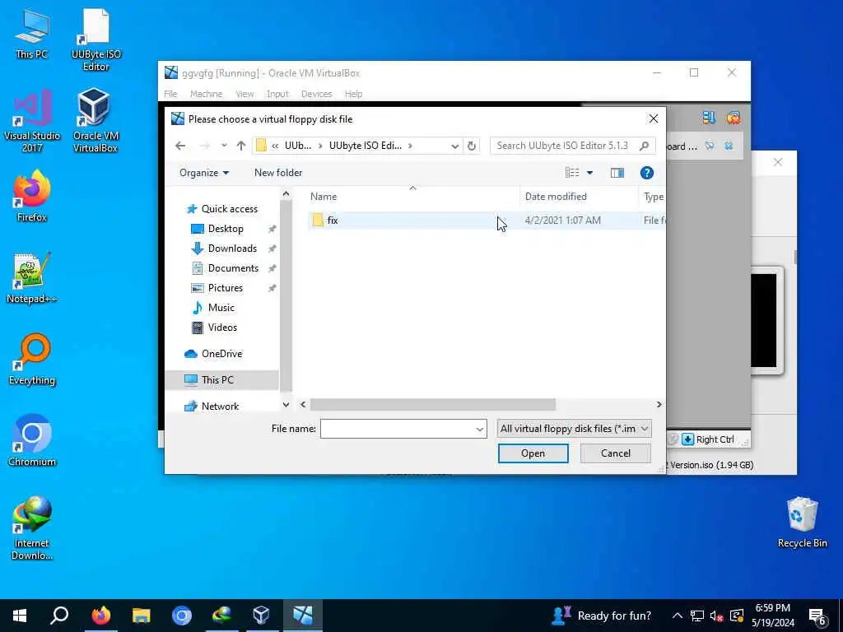Open Internet Download Manager taskbar icon
The width and height of the screenshot is (843, 632).
point(221,615)
